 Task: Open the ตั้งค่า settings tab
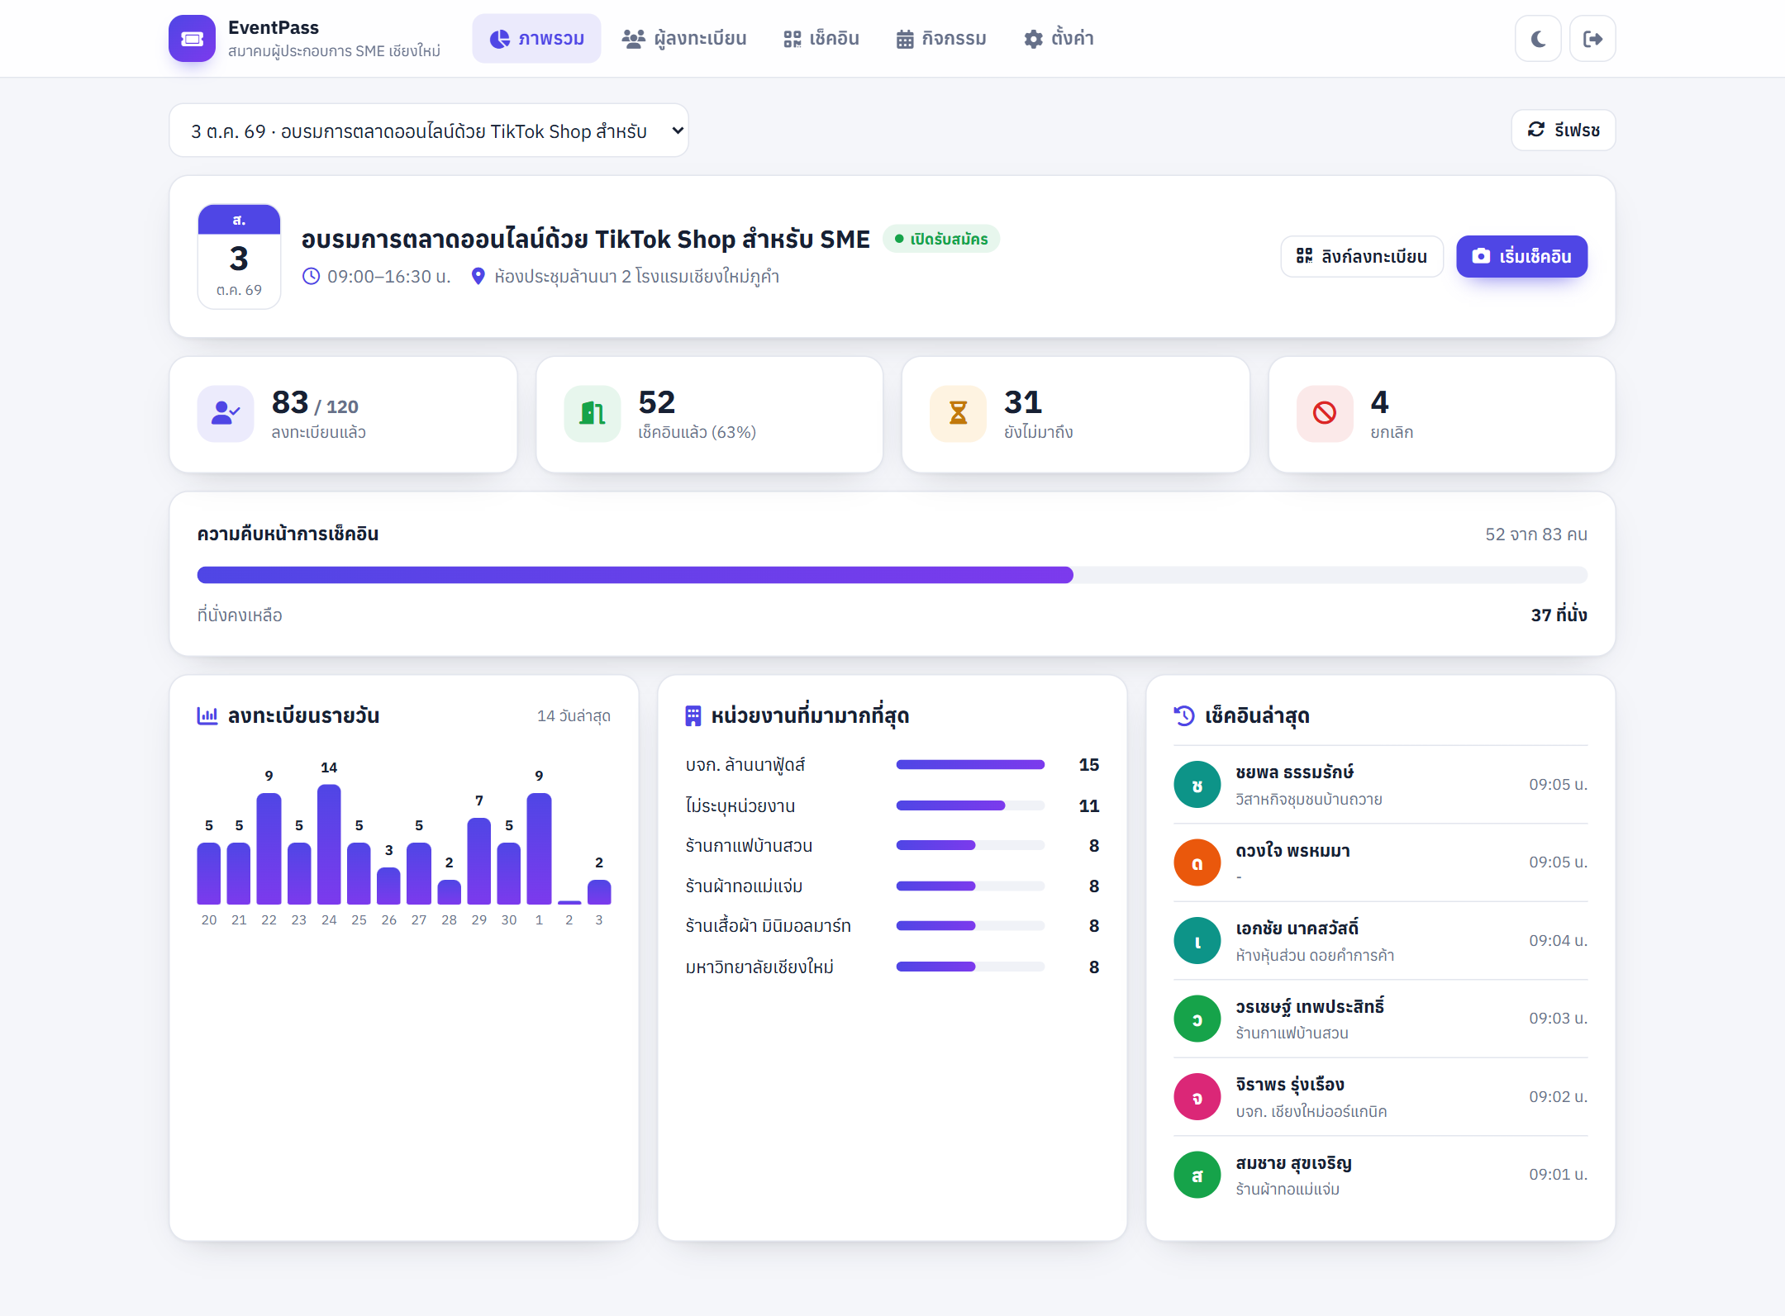(1059, 38)
